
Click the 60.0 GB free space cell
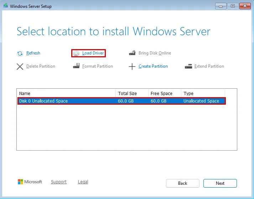point(159,101)
